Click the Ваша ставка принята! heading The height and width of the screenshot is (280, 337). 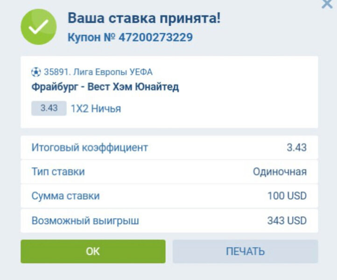(x=144, y=19)
